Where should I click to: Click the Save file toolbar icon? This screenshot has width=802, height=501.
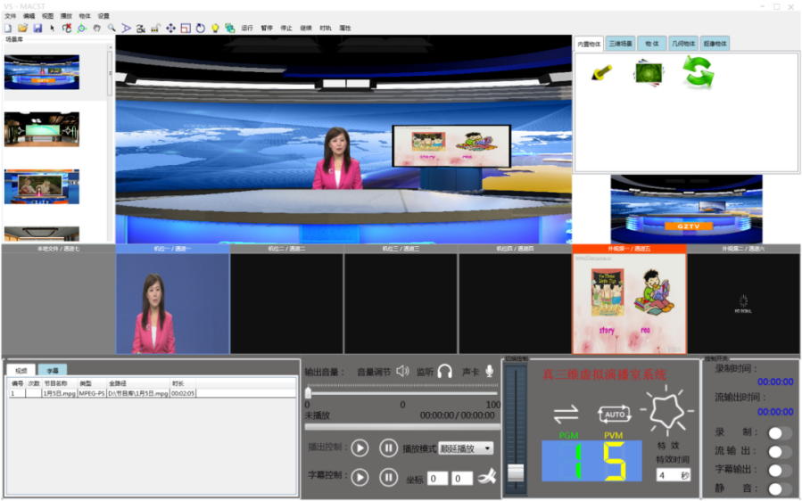(37, 29)
